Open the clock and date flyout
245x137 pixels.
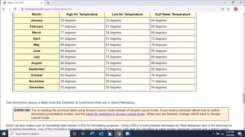[x=230, y=134]
